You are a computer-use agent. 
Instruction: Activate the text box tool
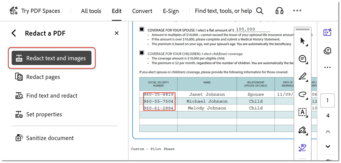click(x=302, y=112)
